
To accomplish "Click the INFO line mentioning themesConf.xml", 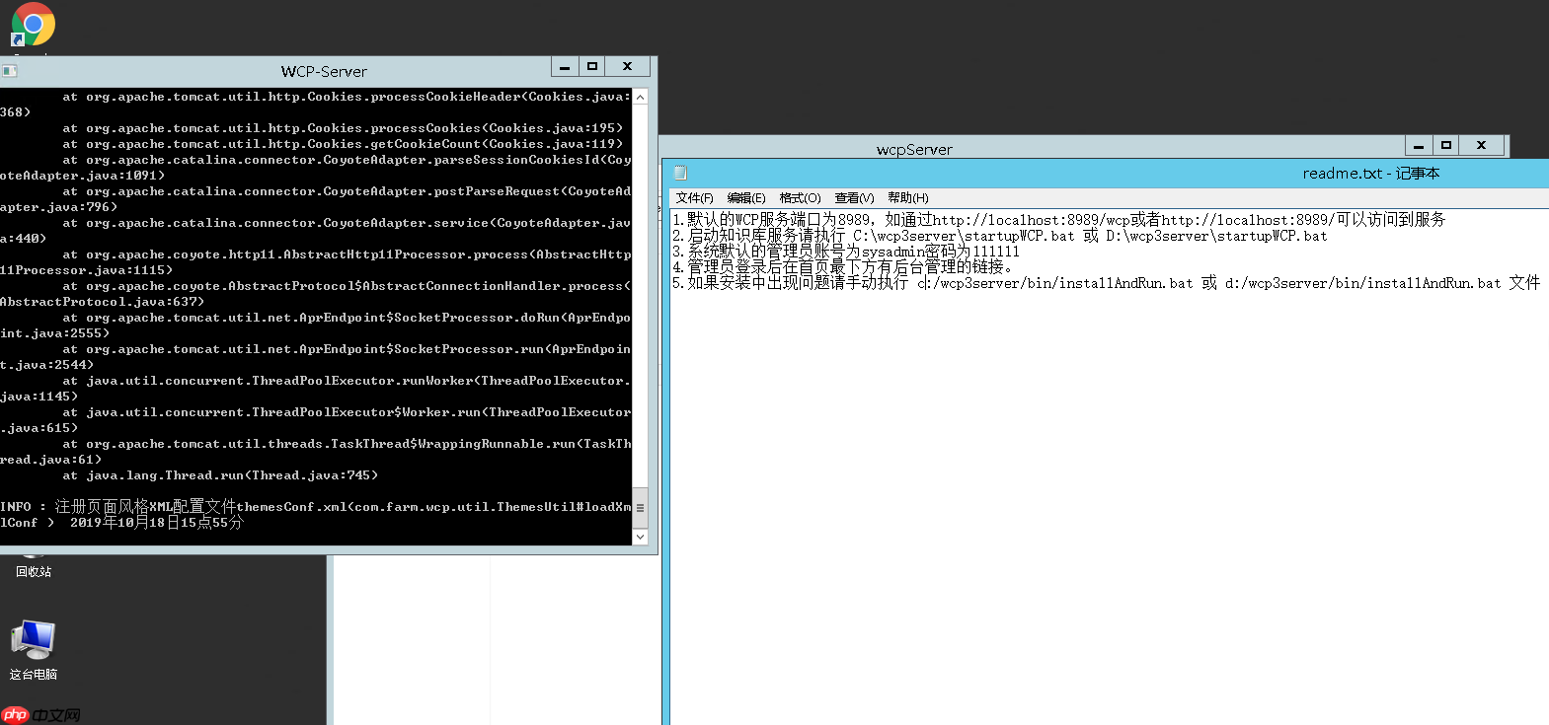I will (x=316, y=507).
